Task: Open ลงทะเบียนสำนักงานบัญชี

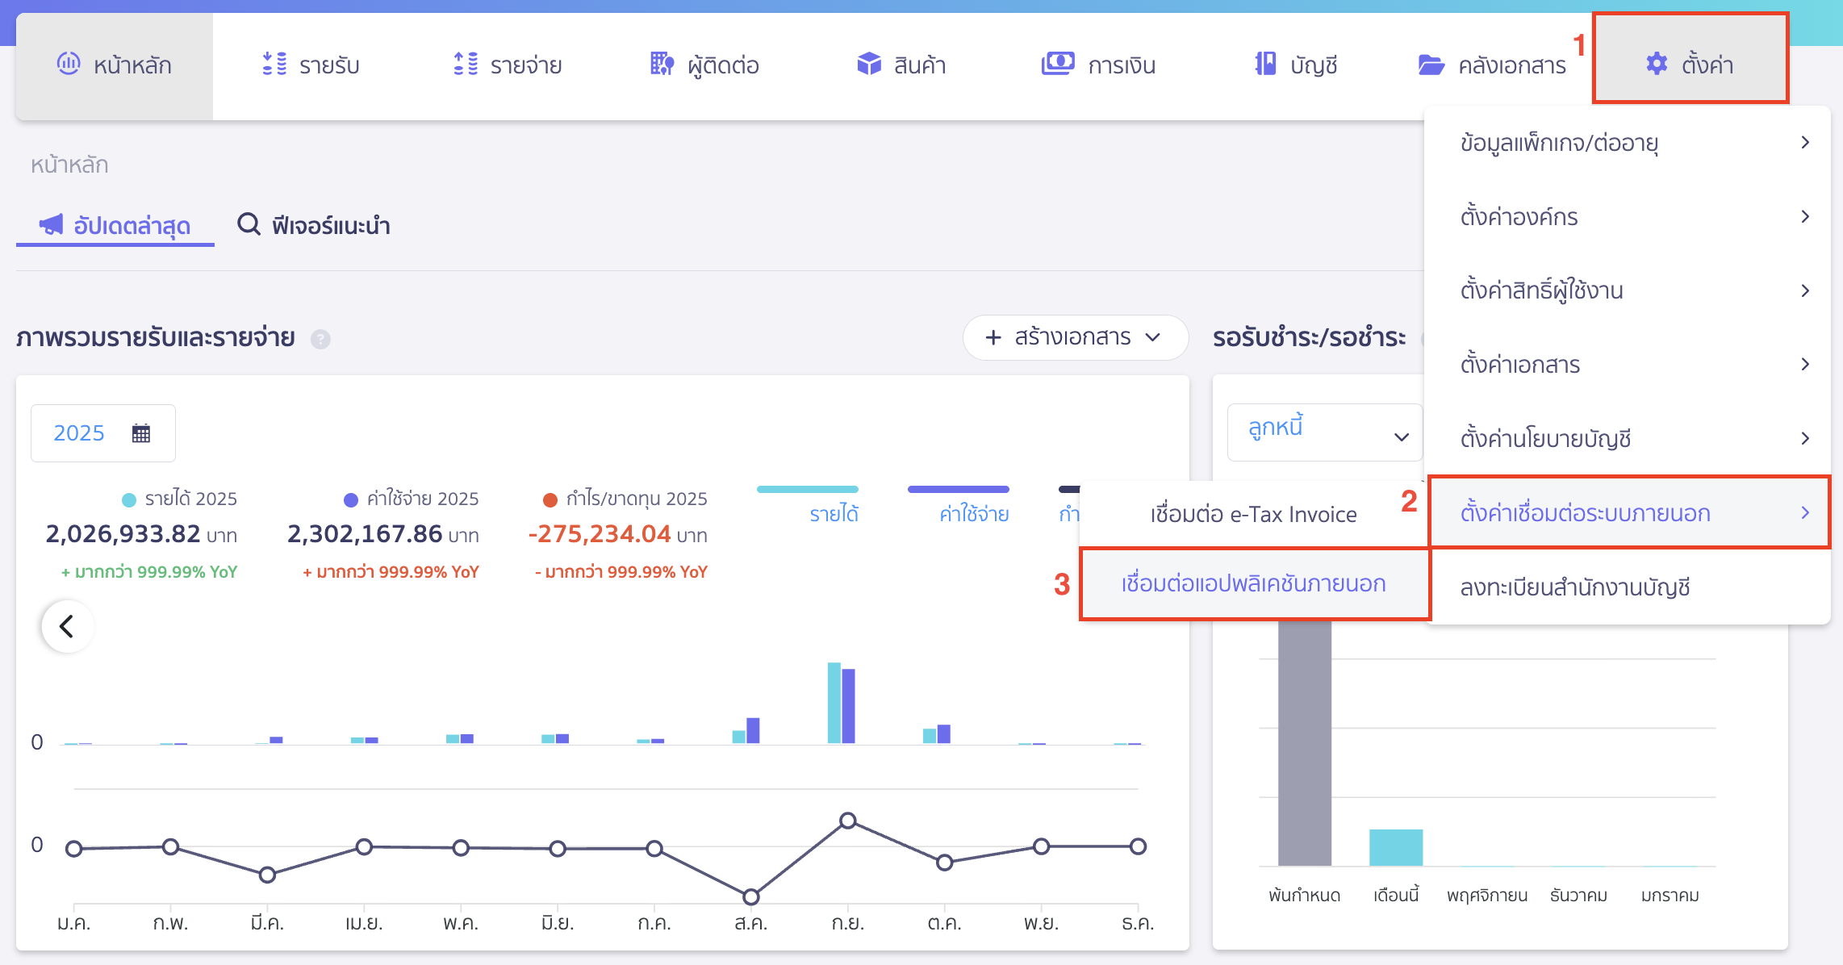Action: pyautogui.click(x=1578, y=587)
